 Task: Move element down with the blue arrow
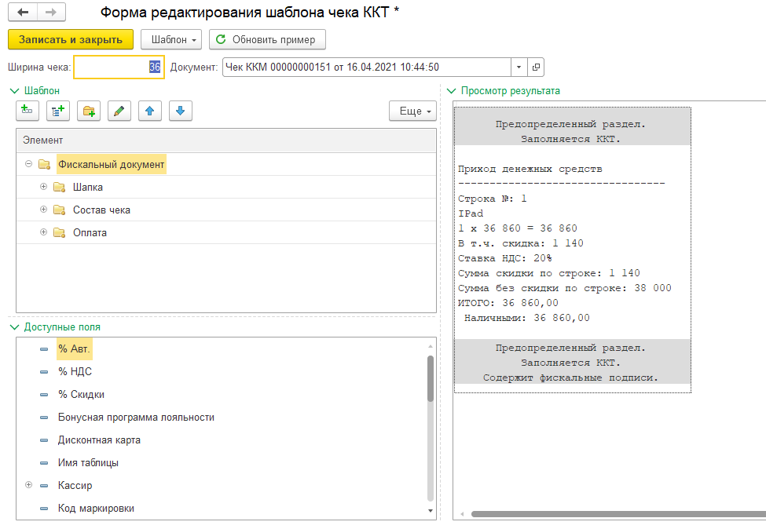(x=180, y=111)
